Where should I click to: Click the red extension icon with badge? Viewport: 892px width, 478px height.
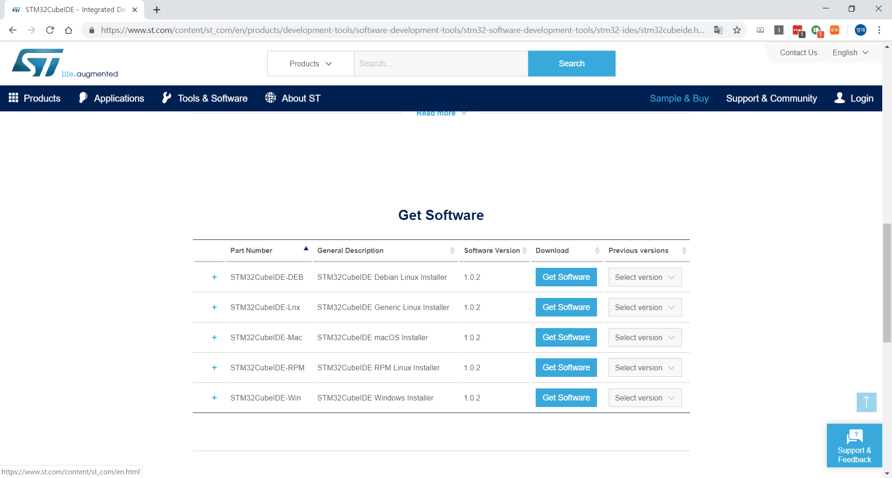[x=798, y=31]
